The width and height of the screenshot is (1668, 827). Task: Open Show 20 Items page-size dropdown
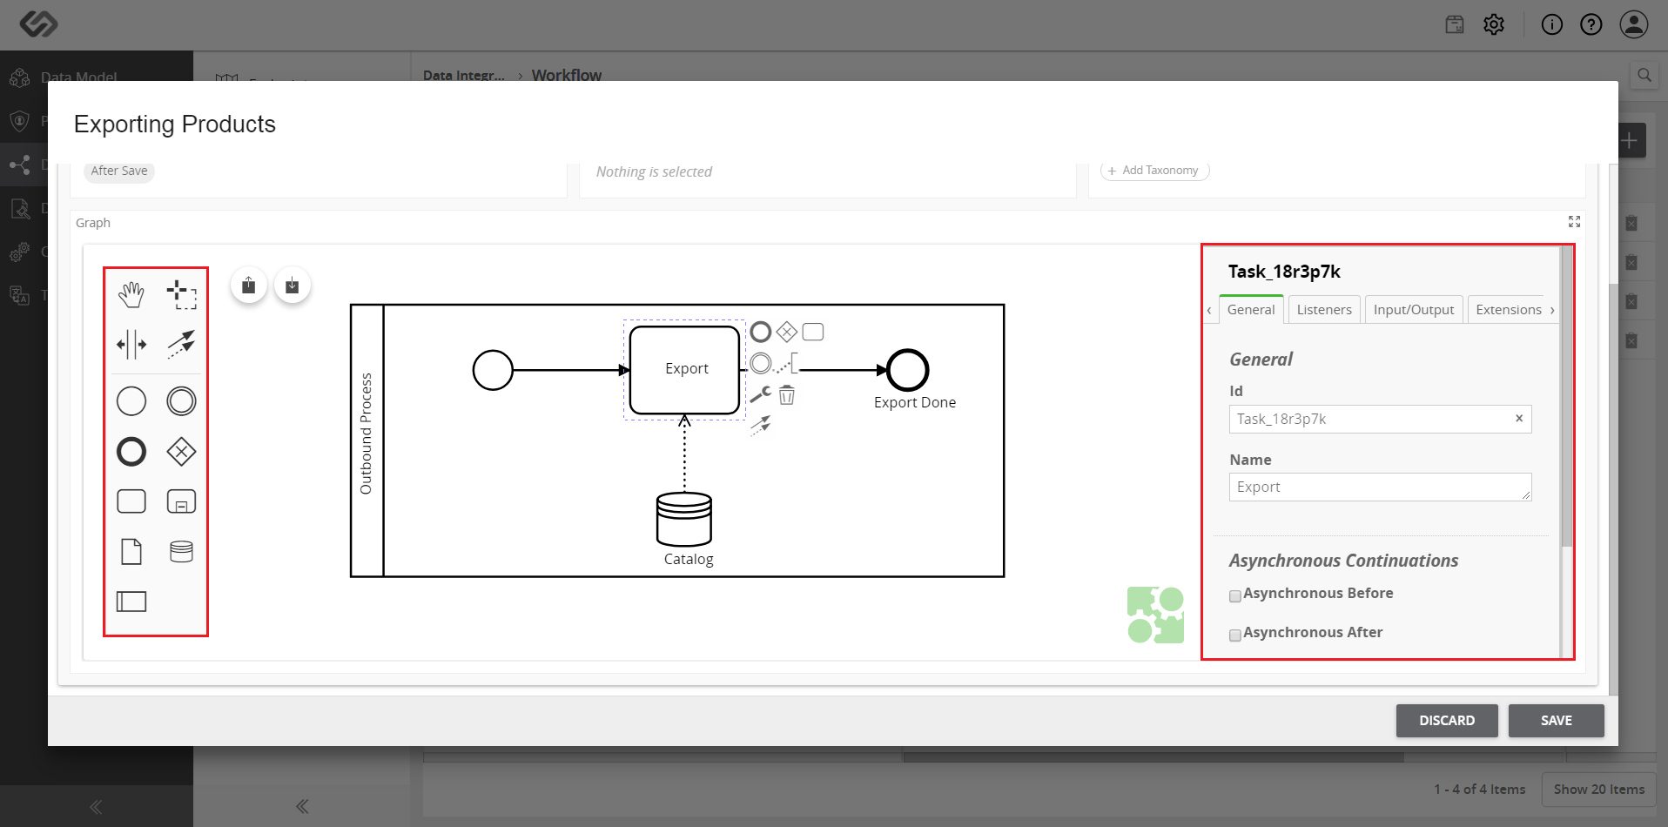pyautogui.click(x=1599, y=790)
